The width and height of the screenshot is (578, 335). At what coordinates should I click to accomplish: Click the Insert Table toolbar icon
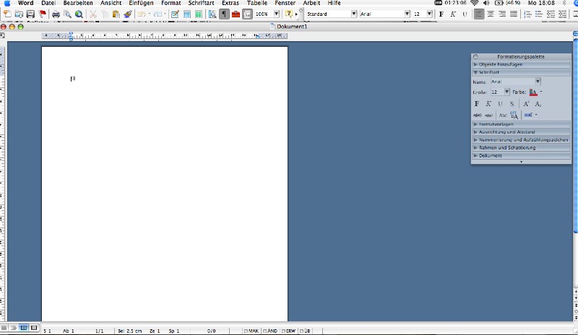click(186, 14)
